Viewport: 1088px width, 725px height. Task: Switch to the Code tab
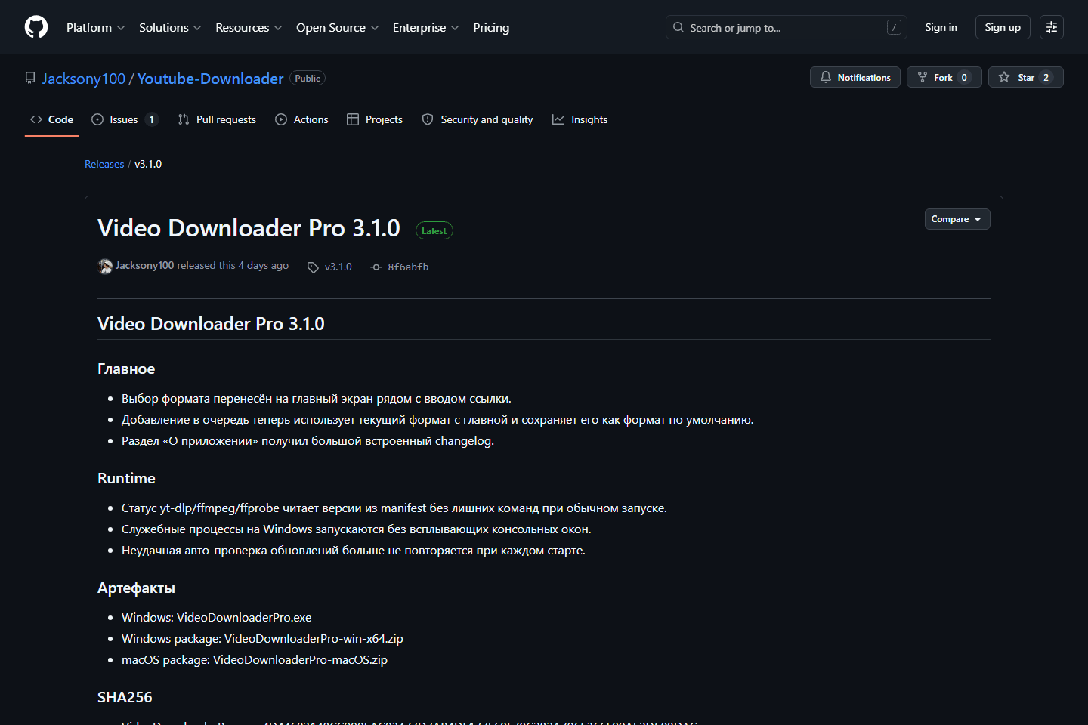[x=51, y=119]
